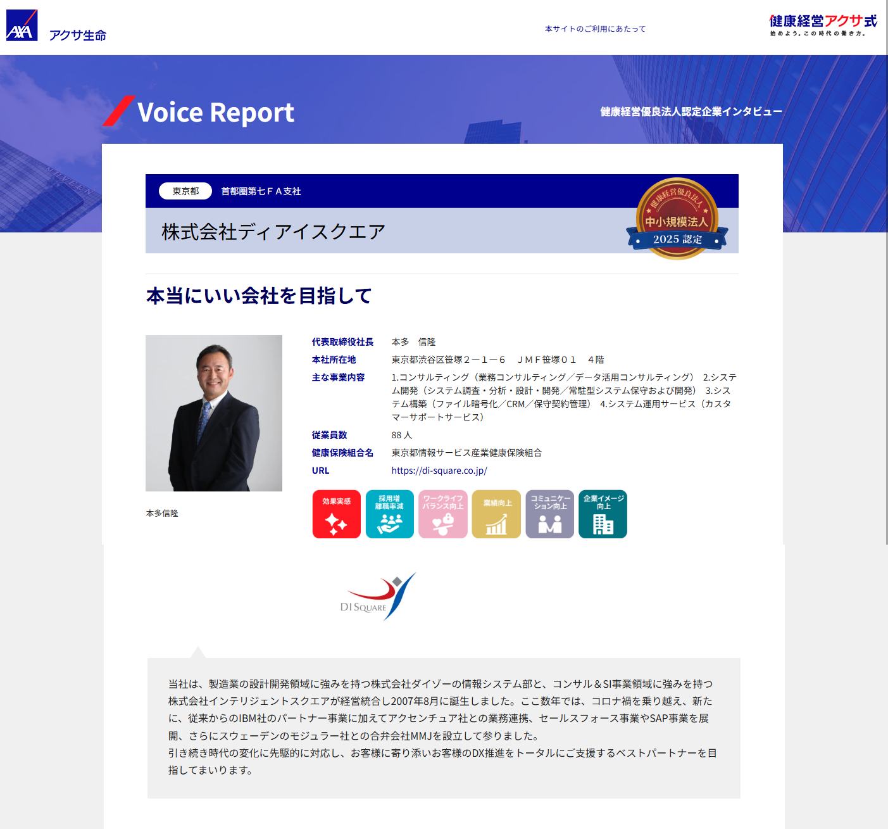The width and height of the screenshot is (888, 829).
Task: Click the red 効果実感 icon
Action: 336,514
